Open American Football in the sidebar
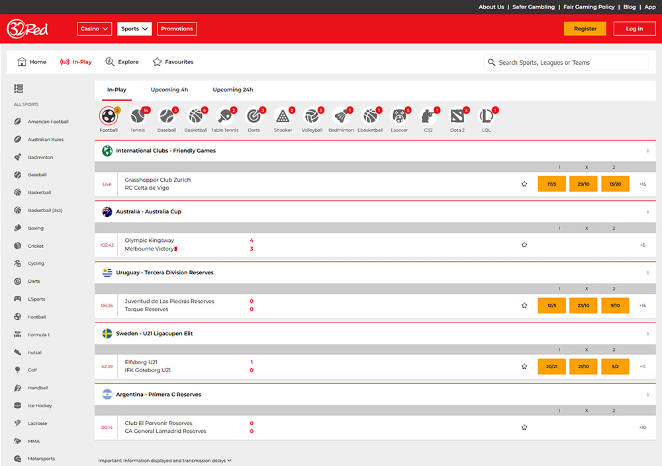The image size is (662, 466). click(x=41, y=122)
